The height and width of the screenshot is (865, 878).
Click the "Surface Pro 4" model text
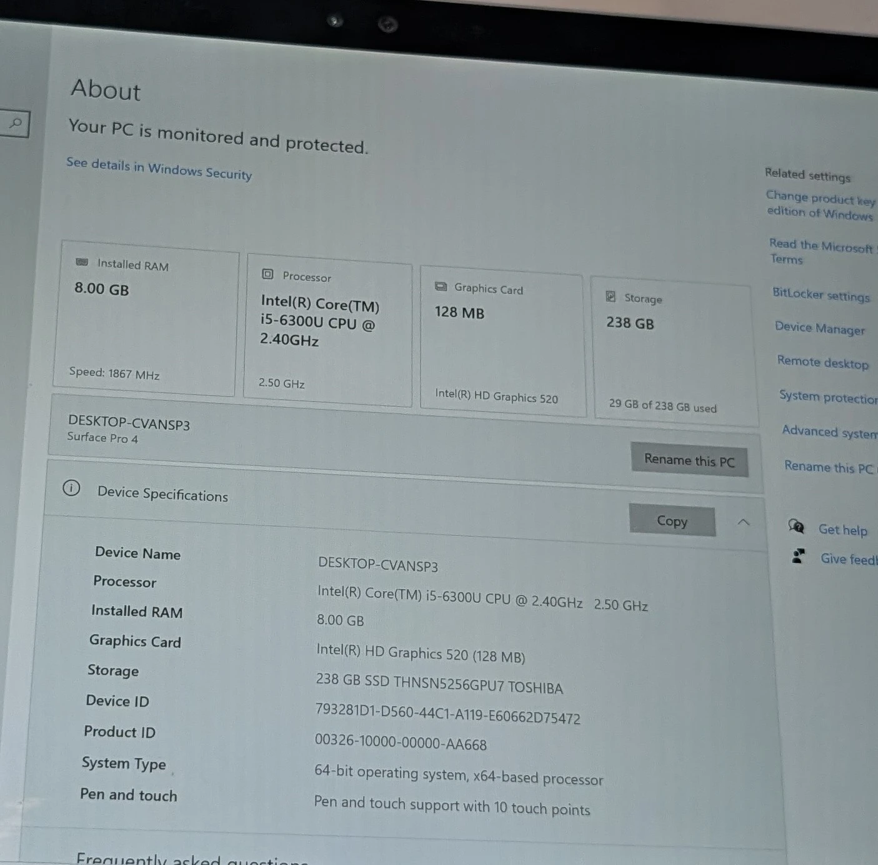102,437
